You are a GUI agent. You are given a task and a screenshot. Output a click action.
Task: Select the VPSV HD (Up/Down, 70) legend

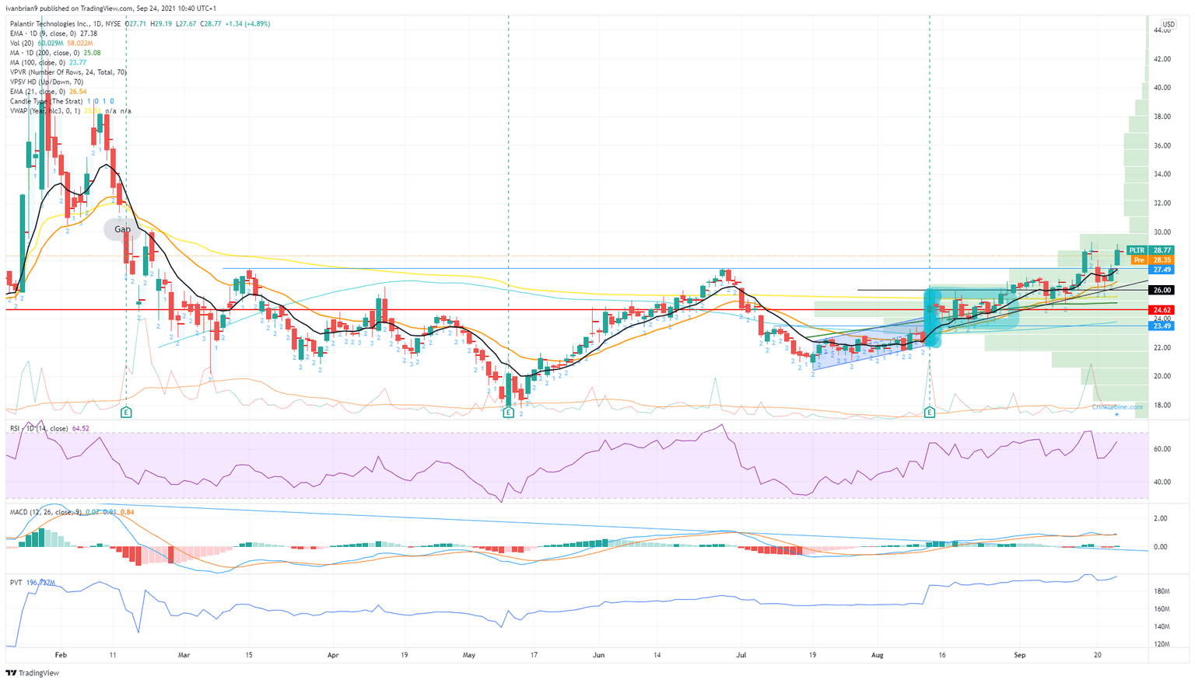point(47,82)
